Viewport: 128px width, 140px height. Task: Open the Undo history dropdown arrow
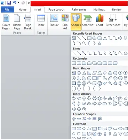click(x=18, y=3)
